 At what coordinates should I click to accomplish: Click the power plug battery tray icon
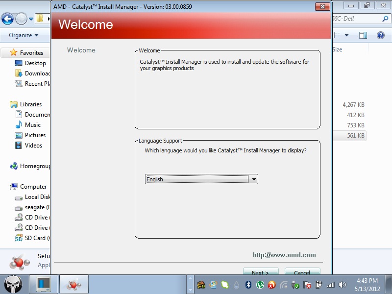[319, 285]
